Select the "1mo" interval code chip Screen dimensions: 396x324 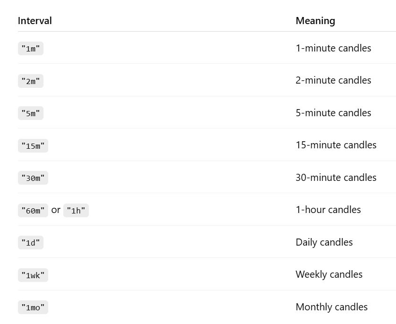(x=33, y=307)
